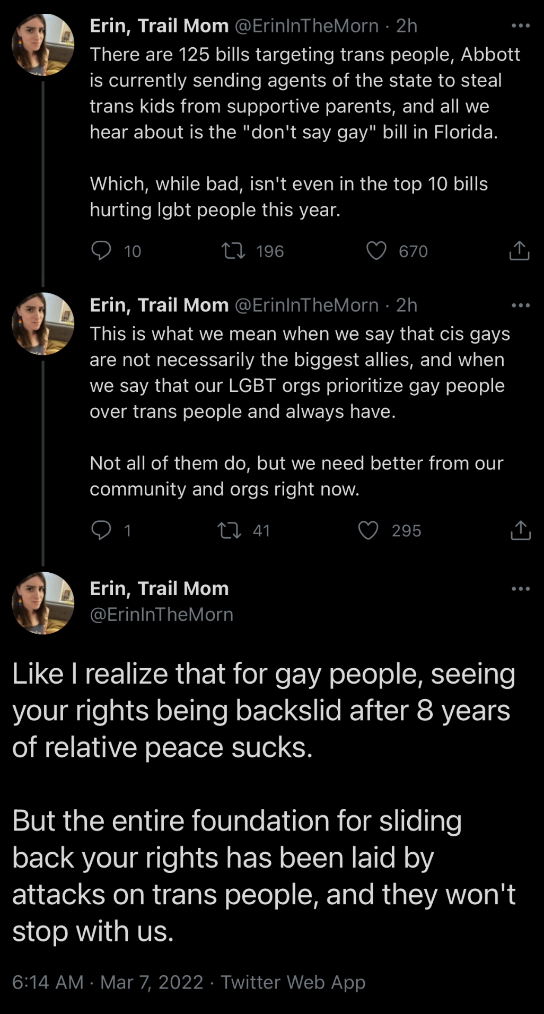Viewport: 544px width, 1014px height.
Task: Open more options on the main tweet
Action: [x=520, y=588]
